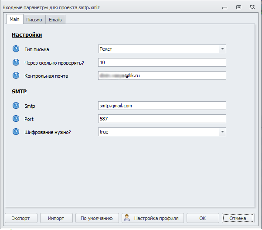Screen dimensions: 262x230
Task: Select the Main tab
Action: point(14,19)
